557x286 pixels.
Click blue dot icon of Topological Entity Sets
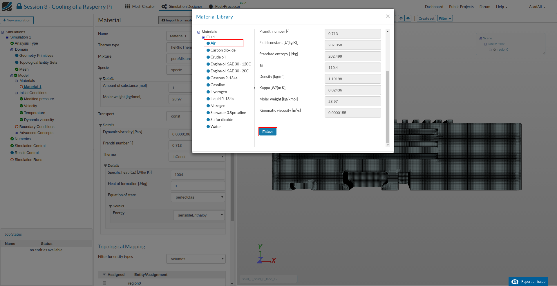(17, 63)
